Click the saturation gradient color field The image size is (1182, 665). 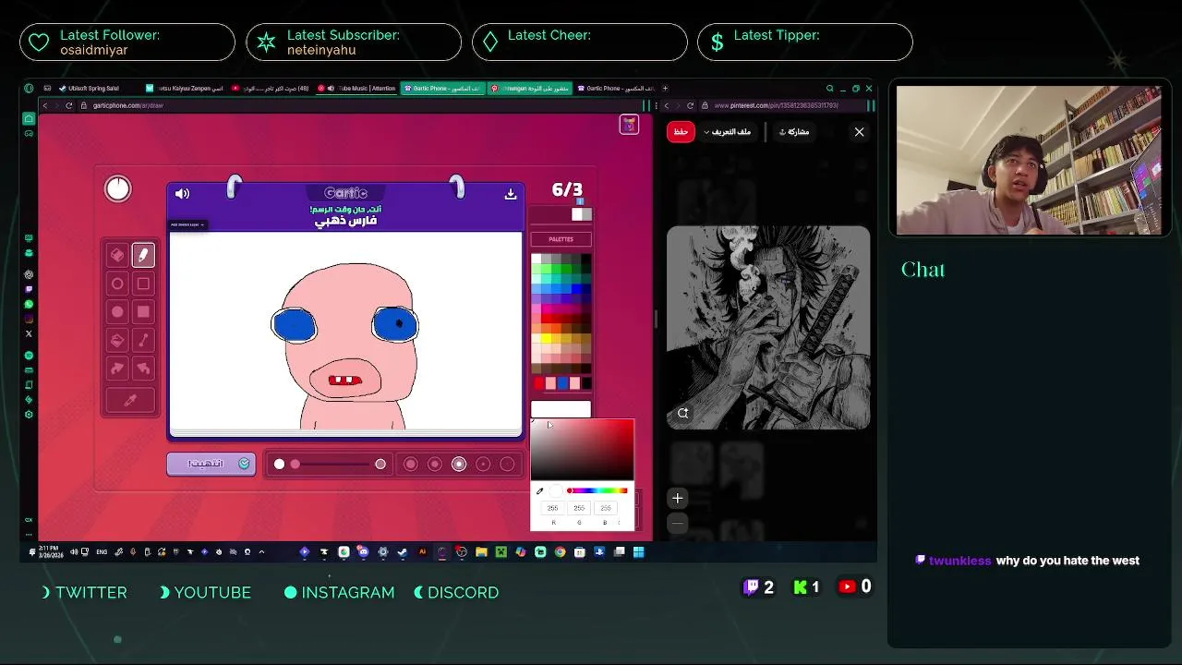[x=582, y=450]
